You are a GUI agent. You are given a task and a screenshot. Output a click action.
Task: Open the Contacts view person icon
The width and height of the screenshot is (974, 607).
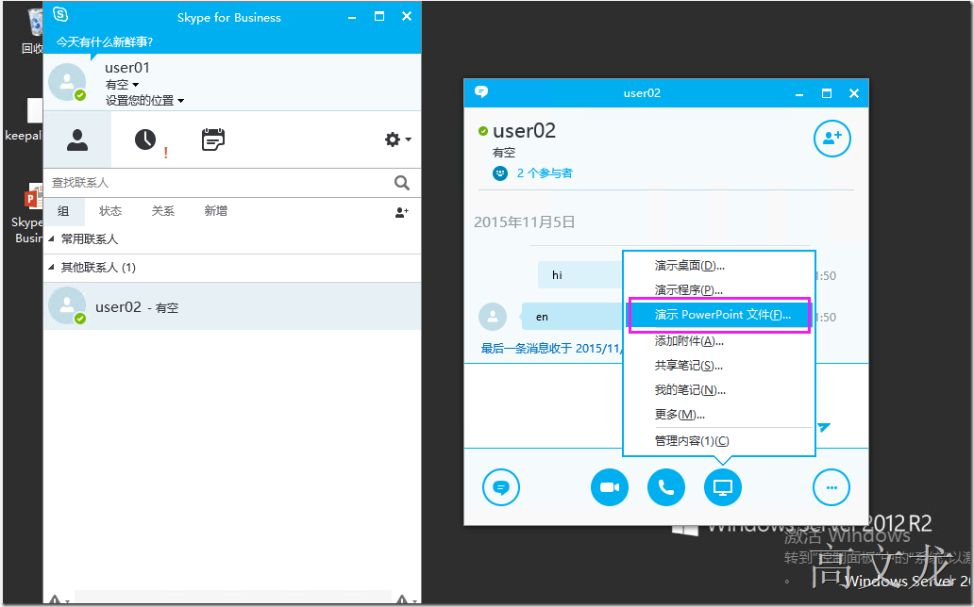tap(77, 139)
